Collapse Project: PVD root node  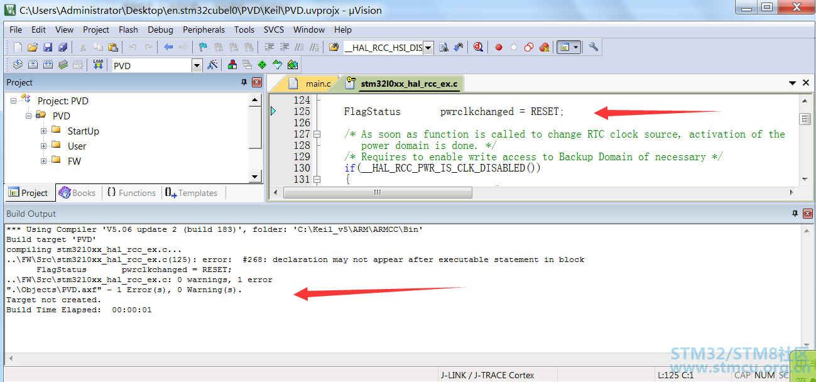pos(14,101)
